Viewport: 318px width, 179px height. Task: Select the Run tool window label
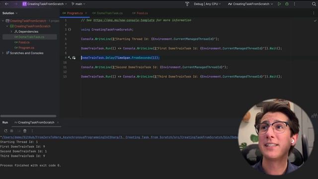click(5, 122)
